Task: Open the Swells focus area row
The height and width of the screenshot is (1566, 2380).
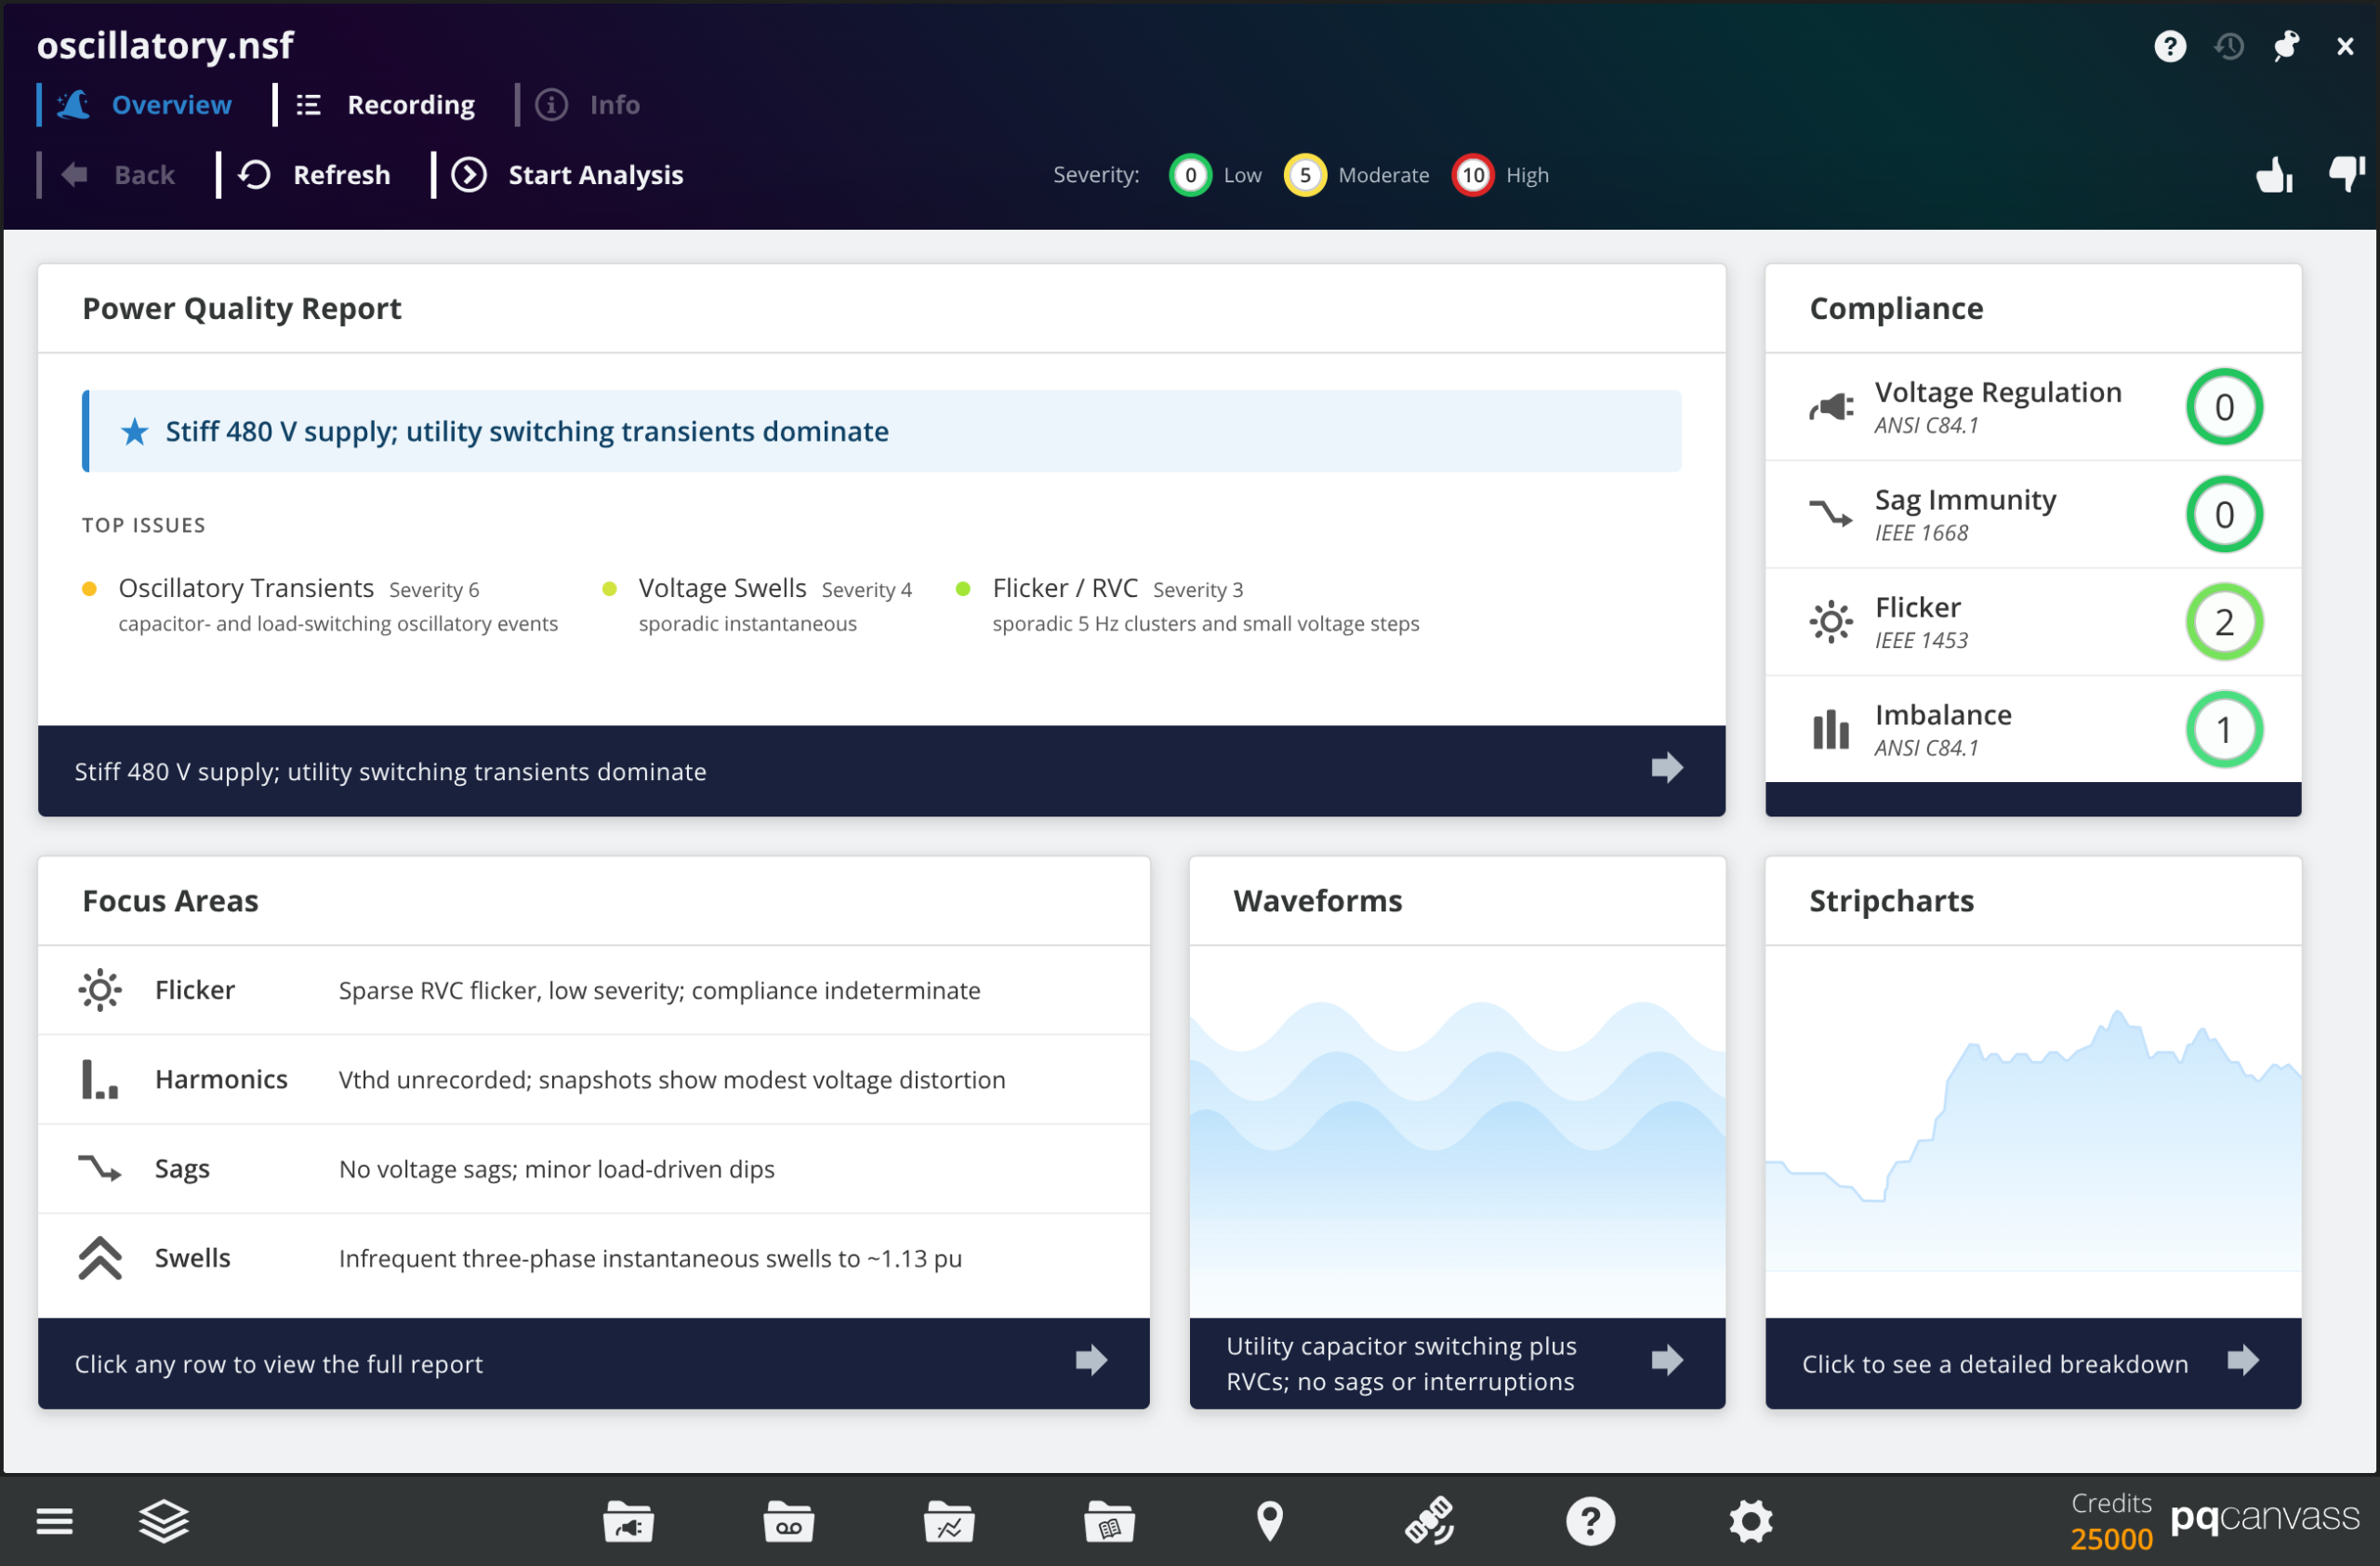Action: pos(593,1258)
